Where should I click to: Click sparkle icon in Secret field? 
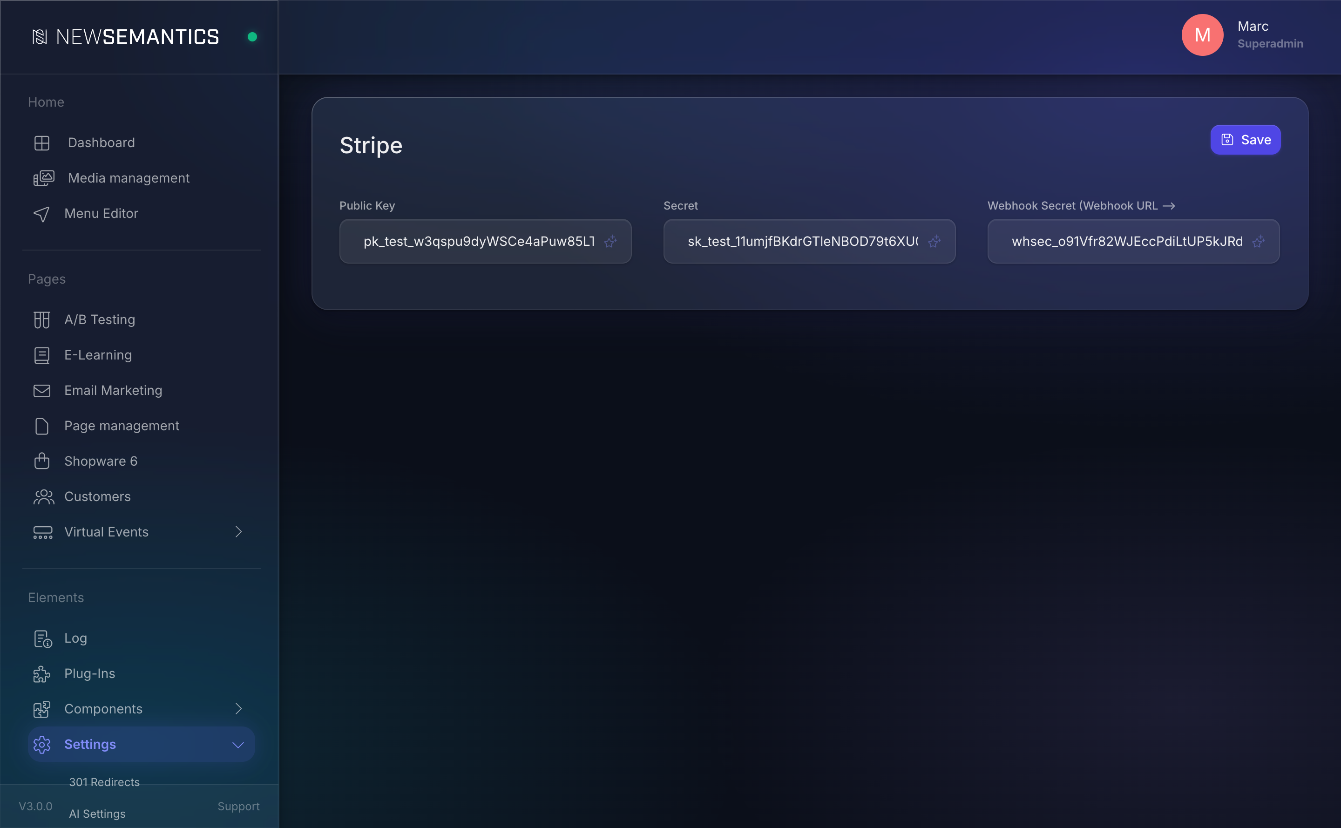coord(935,242)
